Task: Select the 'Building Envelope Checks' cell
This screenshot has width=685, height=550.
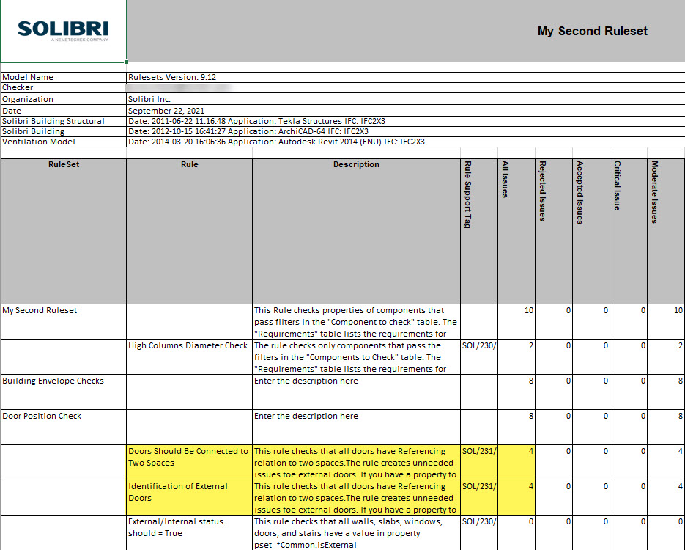Action: [63, 392]
